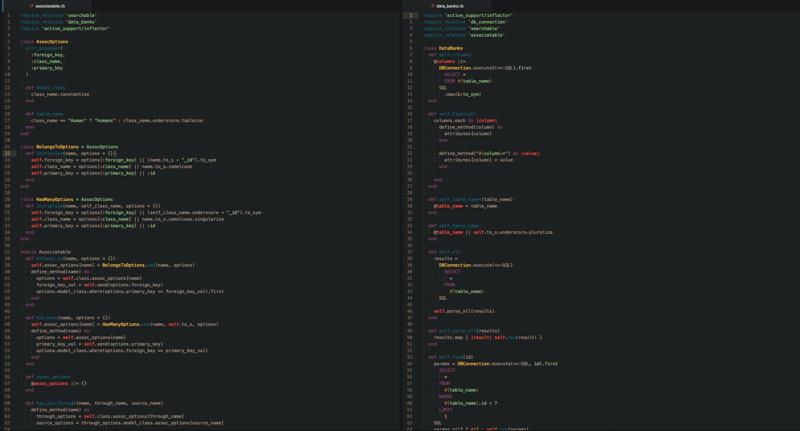
Task: Click the Ruby gem icon on the data_banks.rb tab
Action: (432, 6)
